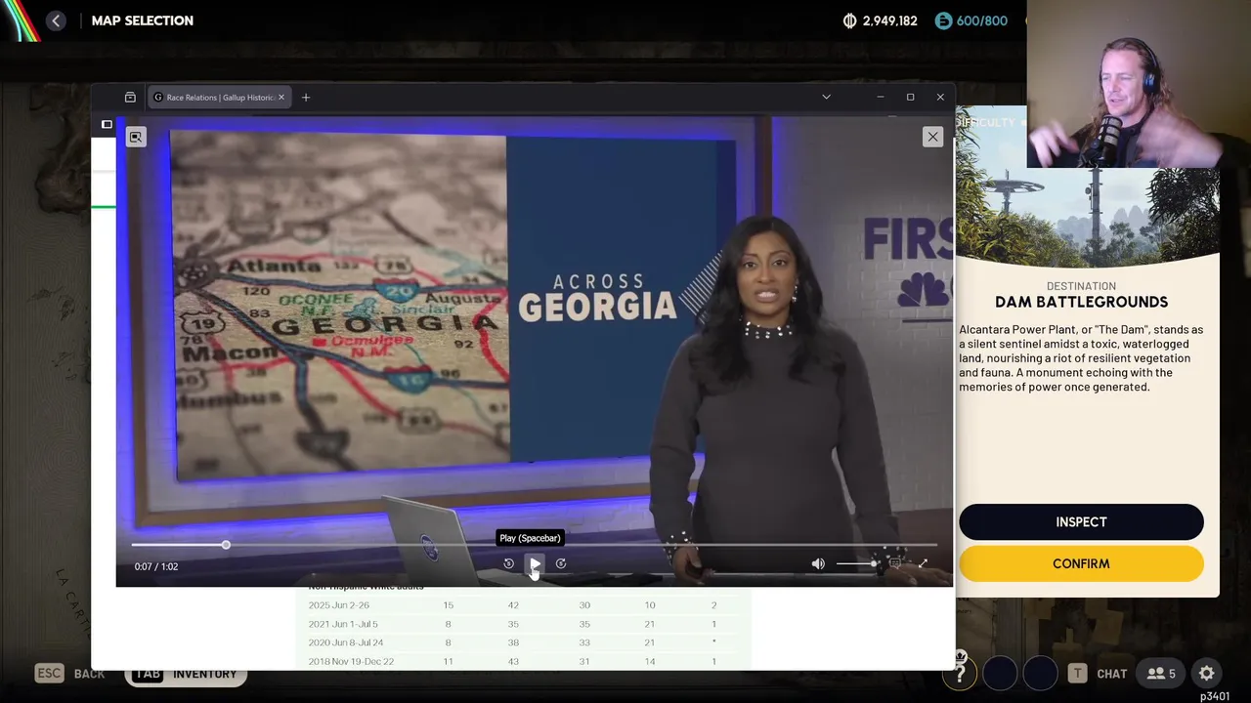Mute the video via the speaker icon
Image resolution: width=1251 pixels, height=703 pixels.
pyautogui.click(x=818, y=563)
